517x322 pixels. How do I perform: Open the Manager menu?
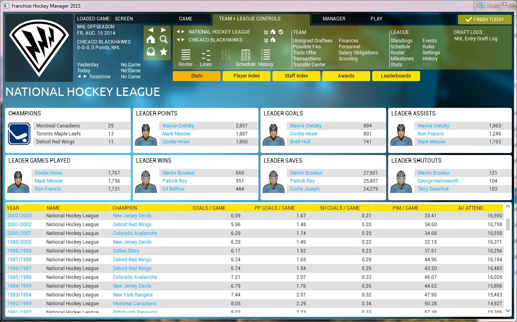pyautogui.click(x=334, y=19)
